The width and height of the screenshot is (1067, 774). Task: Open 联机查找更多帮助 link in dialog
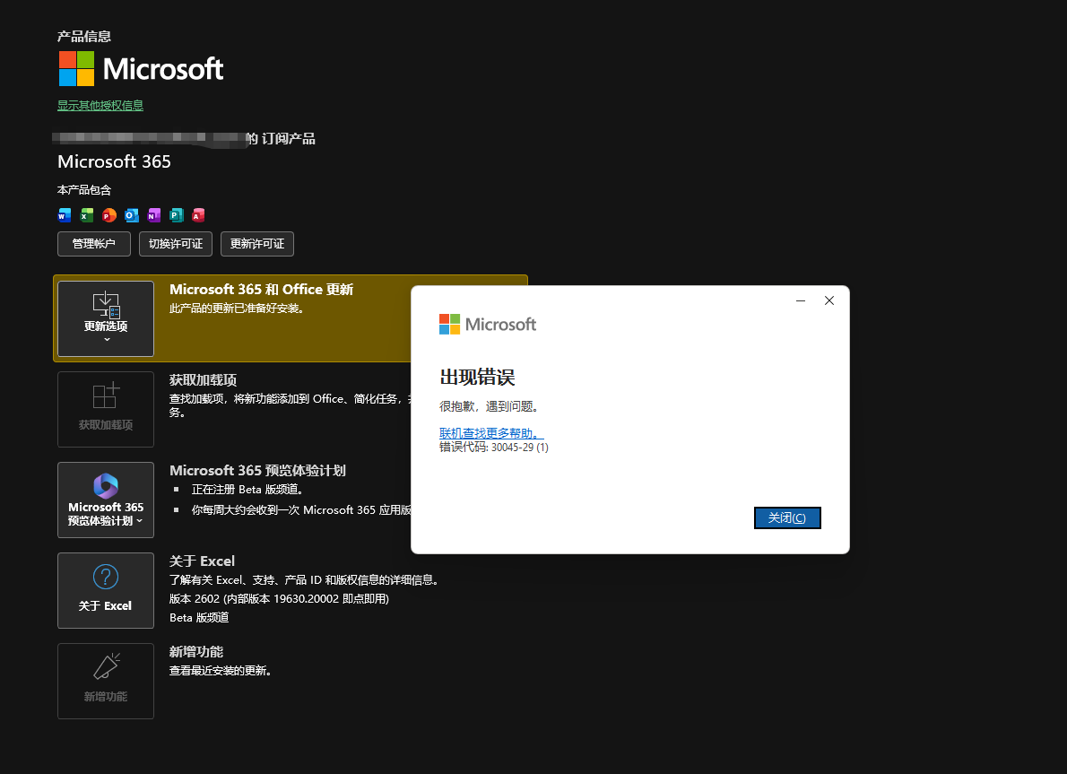pos(491,433)
